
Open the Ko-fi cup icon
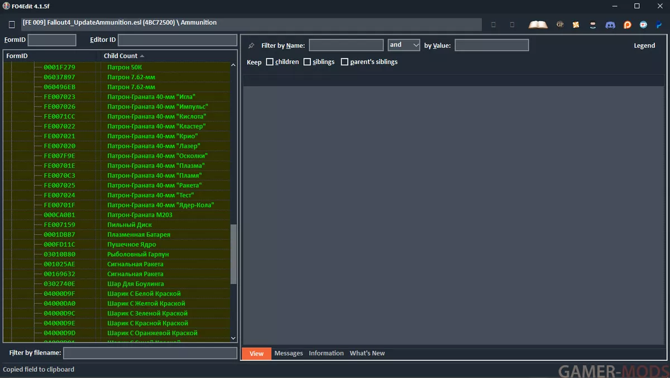pos(644,25)
